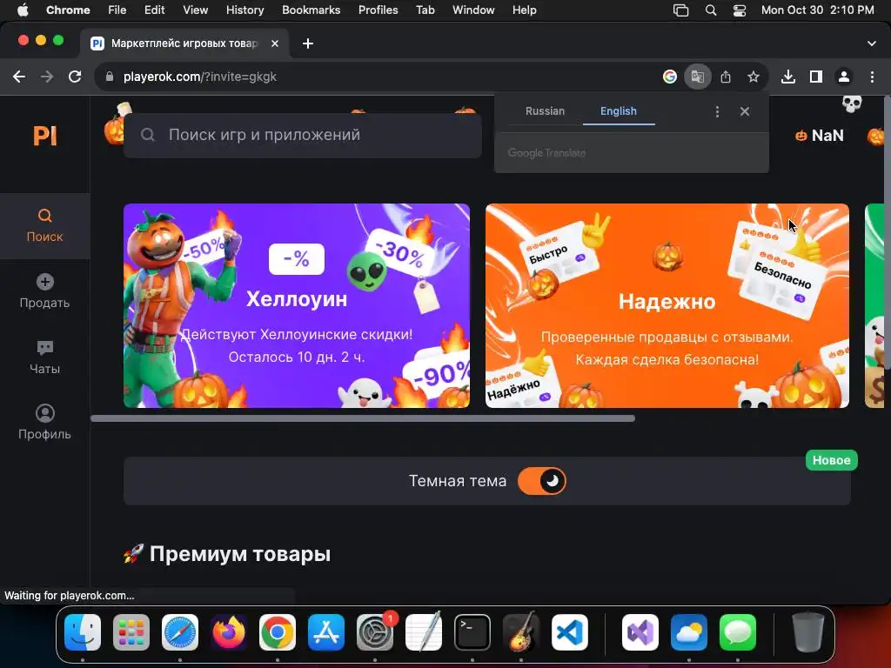
Task: Open Chrome downloads icon
Action: [788, 77]
